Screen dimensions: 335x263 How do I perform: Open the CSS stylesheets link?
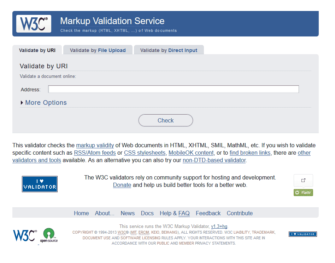[x=145, y=153]
